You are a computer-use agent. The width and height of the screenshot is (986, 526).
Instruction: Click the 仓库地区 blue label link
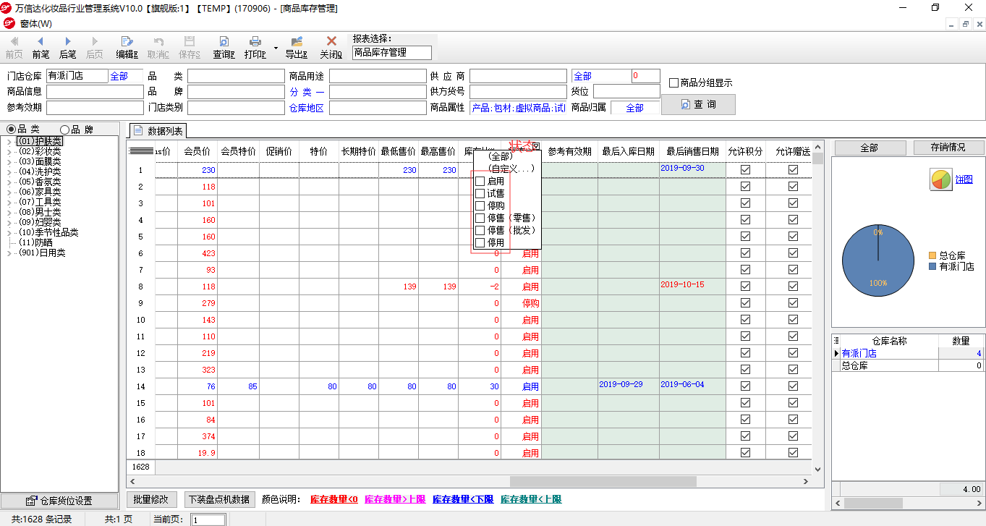[307, 108]
